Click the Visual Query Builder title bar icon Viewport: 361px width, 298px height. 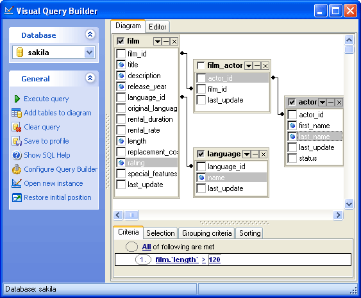click(9, 11)
